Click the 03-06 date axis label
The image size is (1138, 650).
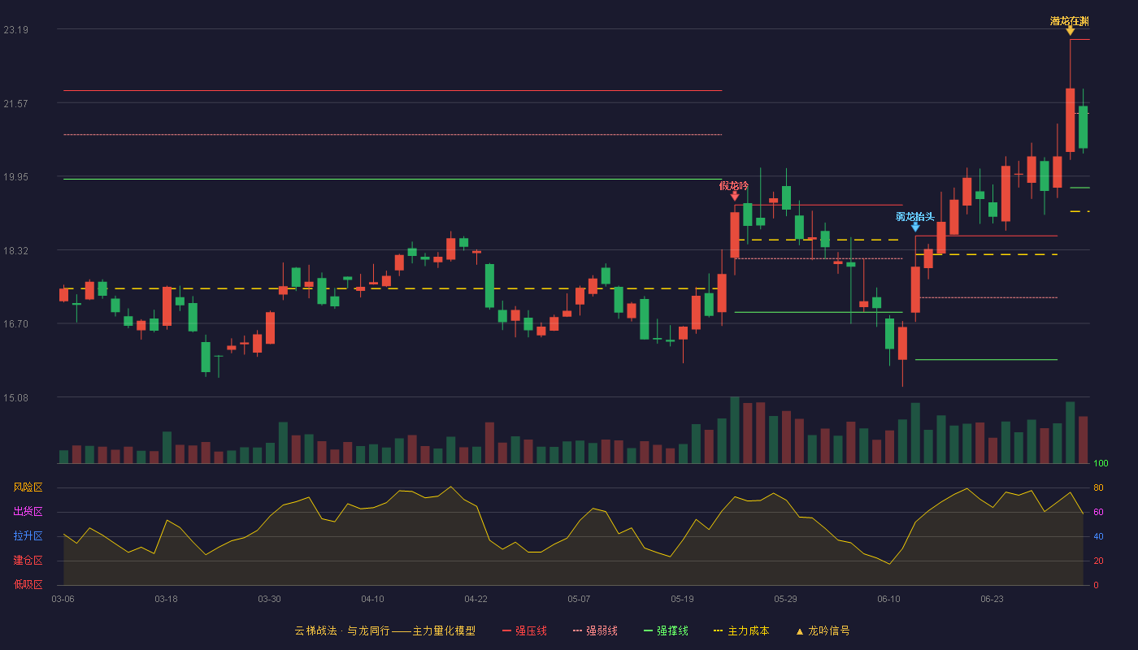tap(63, 599)
